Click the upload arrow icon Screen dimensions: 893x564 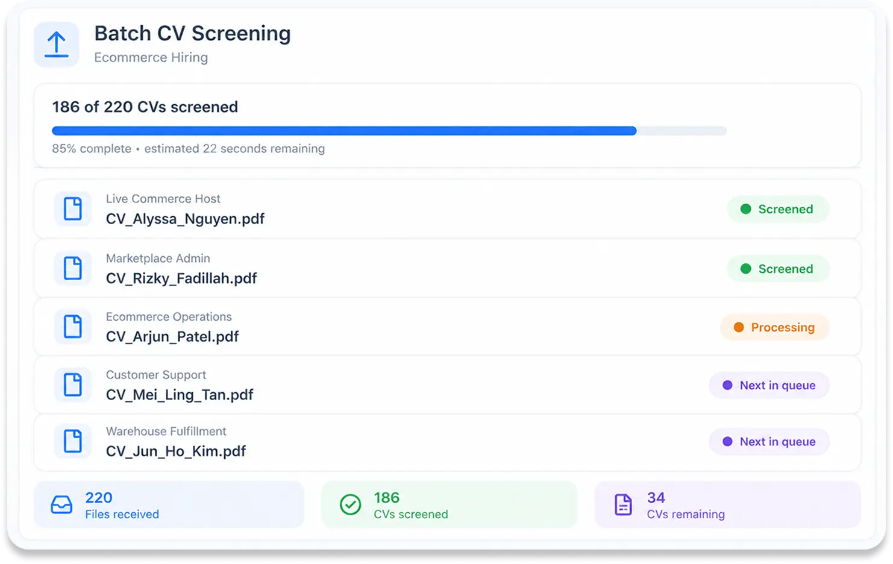[x=57, y=45]
